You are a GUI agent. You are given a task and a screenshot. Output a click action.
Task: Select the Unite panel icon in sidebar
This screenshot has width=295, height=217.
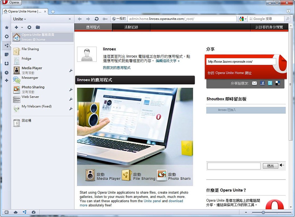click(x=7, y=45)
